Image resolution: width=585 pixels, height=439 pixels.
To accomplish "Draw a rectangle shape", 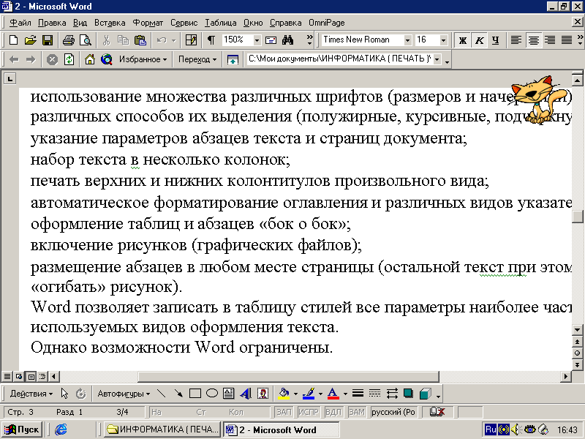I will click(195, 394).
